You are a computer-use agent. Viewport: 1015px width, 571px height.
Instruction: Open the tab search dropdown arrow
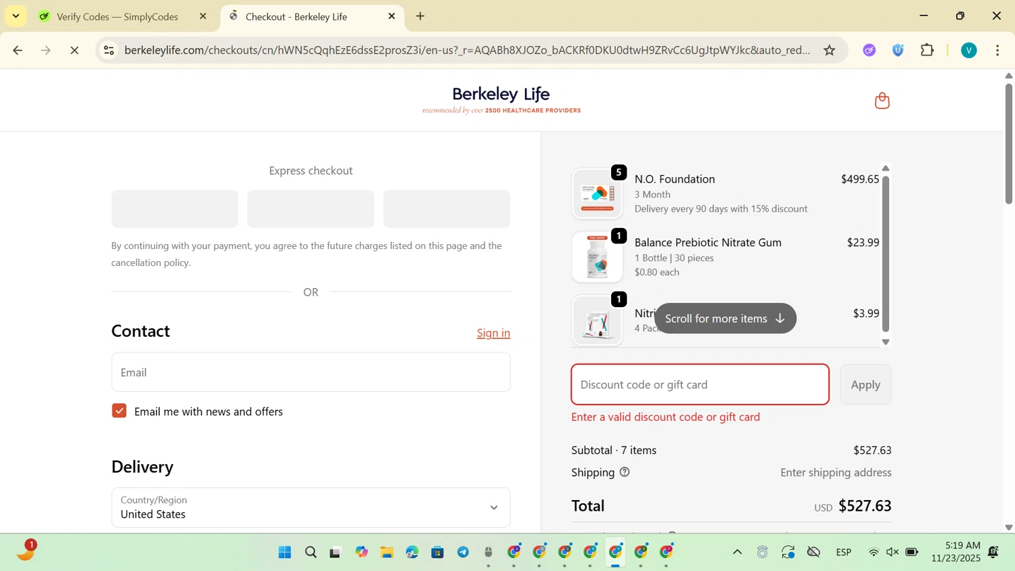[16, 16]
